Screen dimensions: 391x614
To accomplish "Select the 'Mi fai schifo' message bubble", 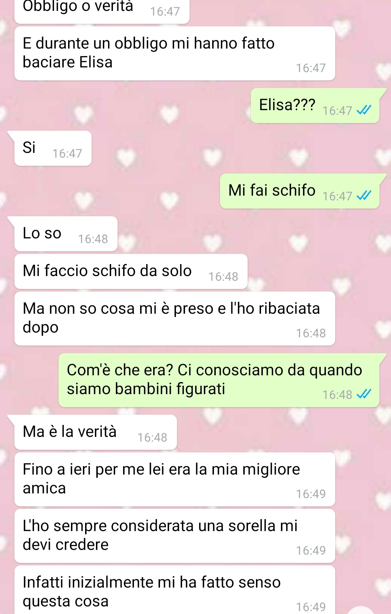I will (300, 191).
